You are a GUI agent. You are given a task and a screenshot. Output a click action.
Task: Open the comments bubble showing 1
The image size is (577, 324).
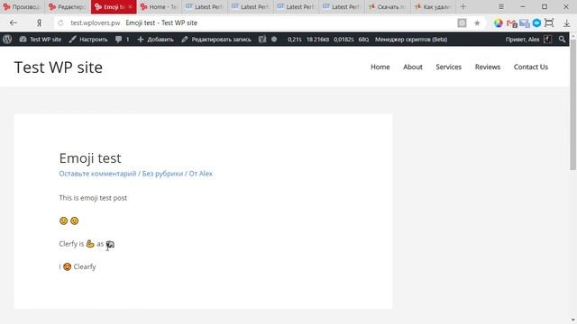(123, 40)
